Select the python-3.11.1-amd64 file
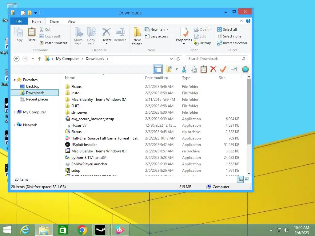This screenshot has width=315, height=236. coord(89,158)
